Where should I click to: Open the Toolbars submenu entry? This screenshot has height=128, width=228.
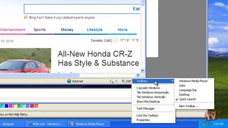tap(153, 81)
